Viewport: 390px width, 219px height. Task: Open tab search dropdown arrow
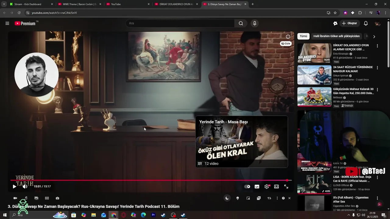point(4,4)
